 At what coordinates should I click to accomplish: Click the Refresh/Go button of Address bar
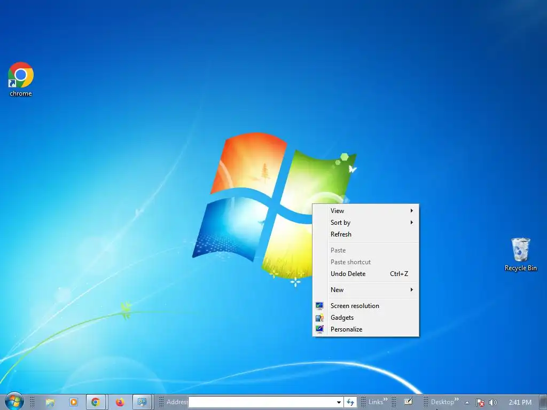tap(350, 402)
